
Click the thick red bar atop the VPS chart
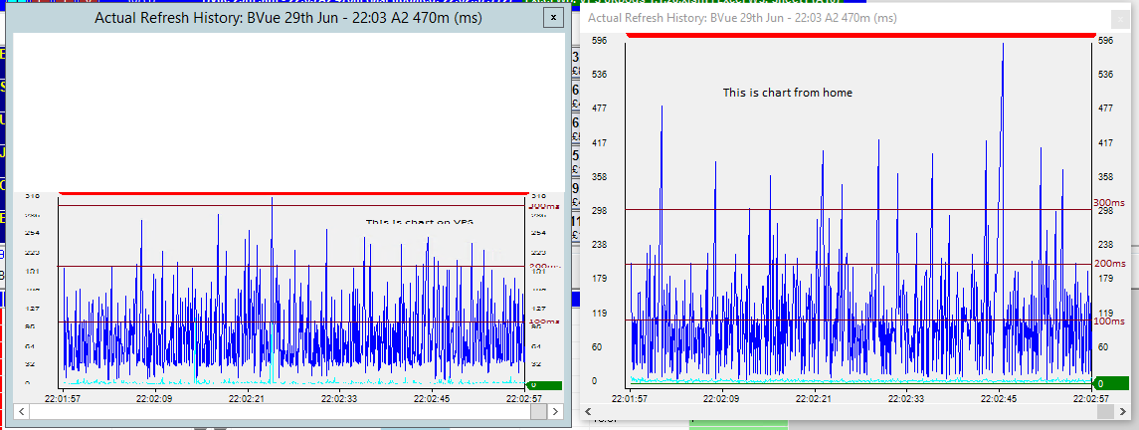292,193
